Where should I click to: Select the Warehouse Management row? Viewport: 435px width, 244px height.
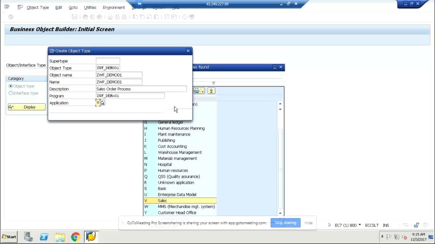180,152
